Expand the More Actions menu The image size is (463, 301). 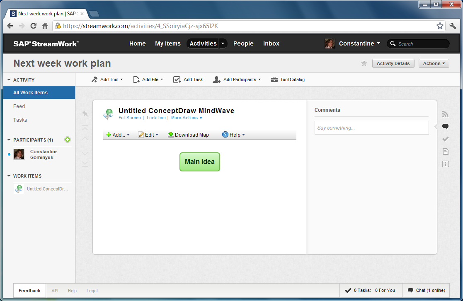click(187, 118)
